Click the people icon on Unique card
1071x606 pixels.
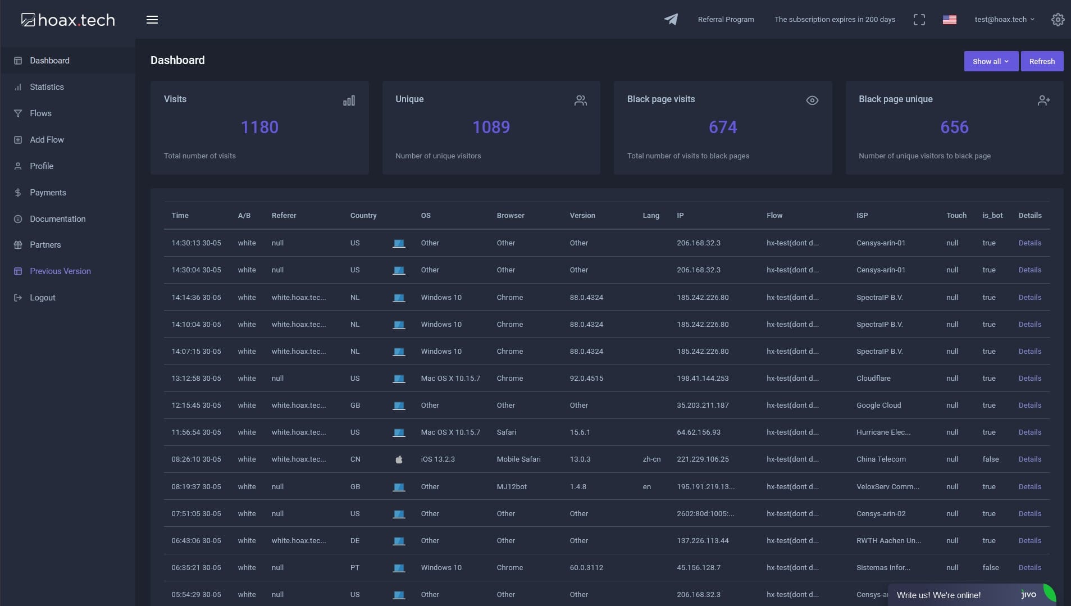coord(581,100)
